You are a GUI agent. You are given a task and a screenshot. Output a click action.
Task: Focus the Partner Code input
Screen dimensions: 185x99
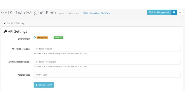point(107,75)
